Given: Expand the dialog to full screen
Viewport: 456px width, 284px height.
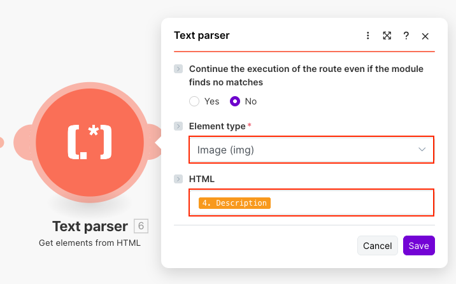Looking at the screenshot, I should click(387, 36).
